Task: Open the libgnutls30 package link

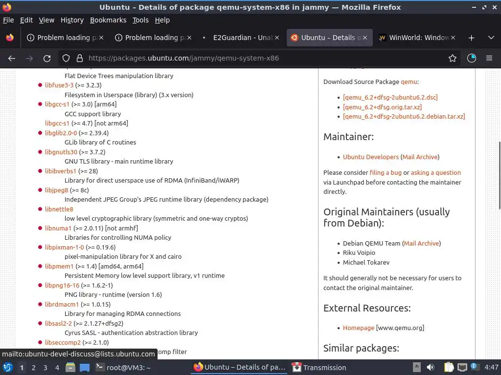Action: [x=61, y=152]
